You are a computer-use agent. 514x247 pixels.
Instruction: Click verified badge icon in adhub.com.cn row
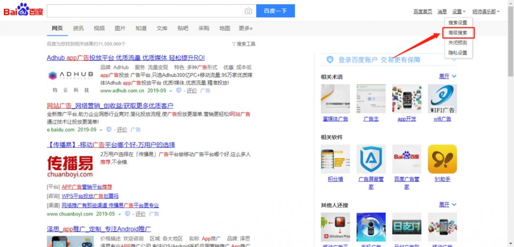(178, 90)
